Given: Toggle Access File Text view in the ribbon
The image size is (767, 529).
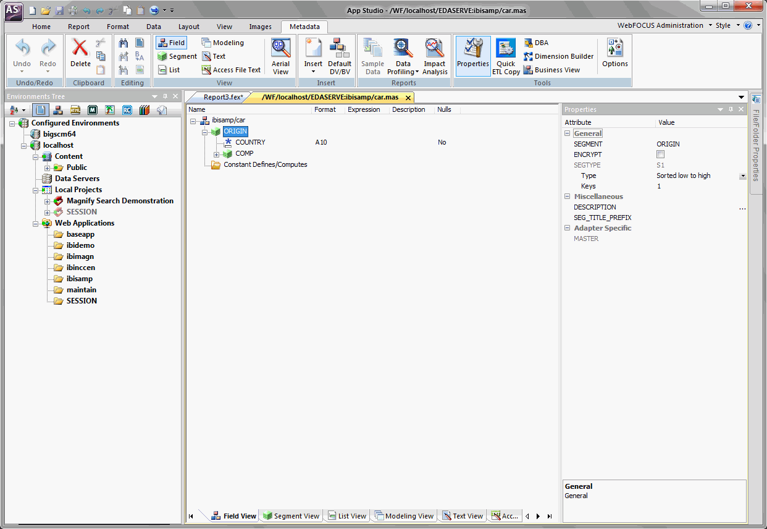Looking at the screenshot, I should (x=232, y=70).
